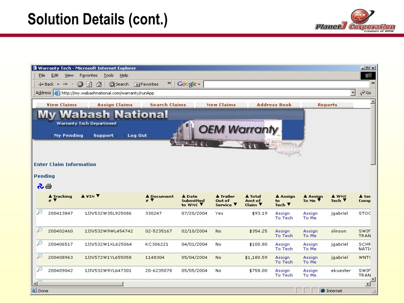
Task: Expand Google toolbar overflow chevron
Action: point(373,83)
